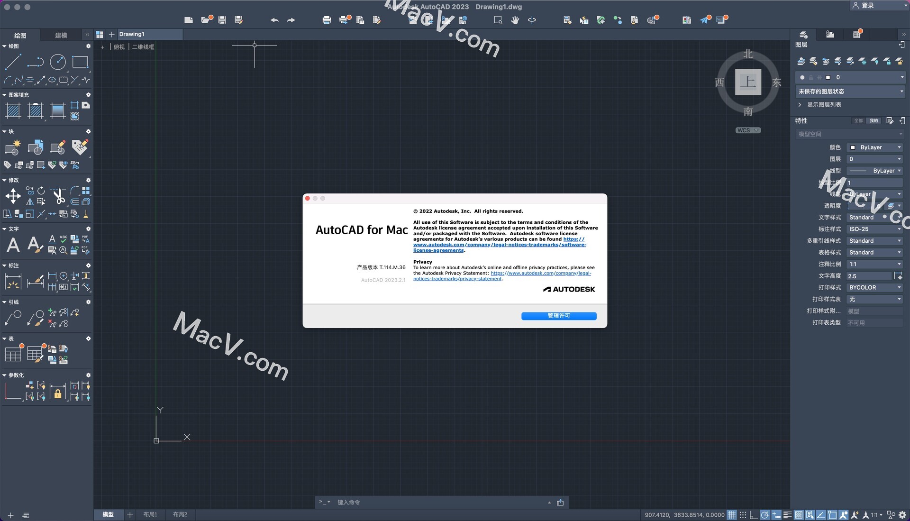This screenshot has width=910, height=521.
Task: Add a new layout with plus button
Action: [x=129, y=514]
